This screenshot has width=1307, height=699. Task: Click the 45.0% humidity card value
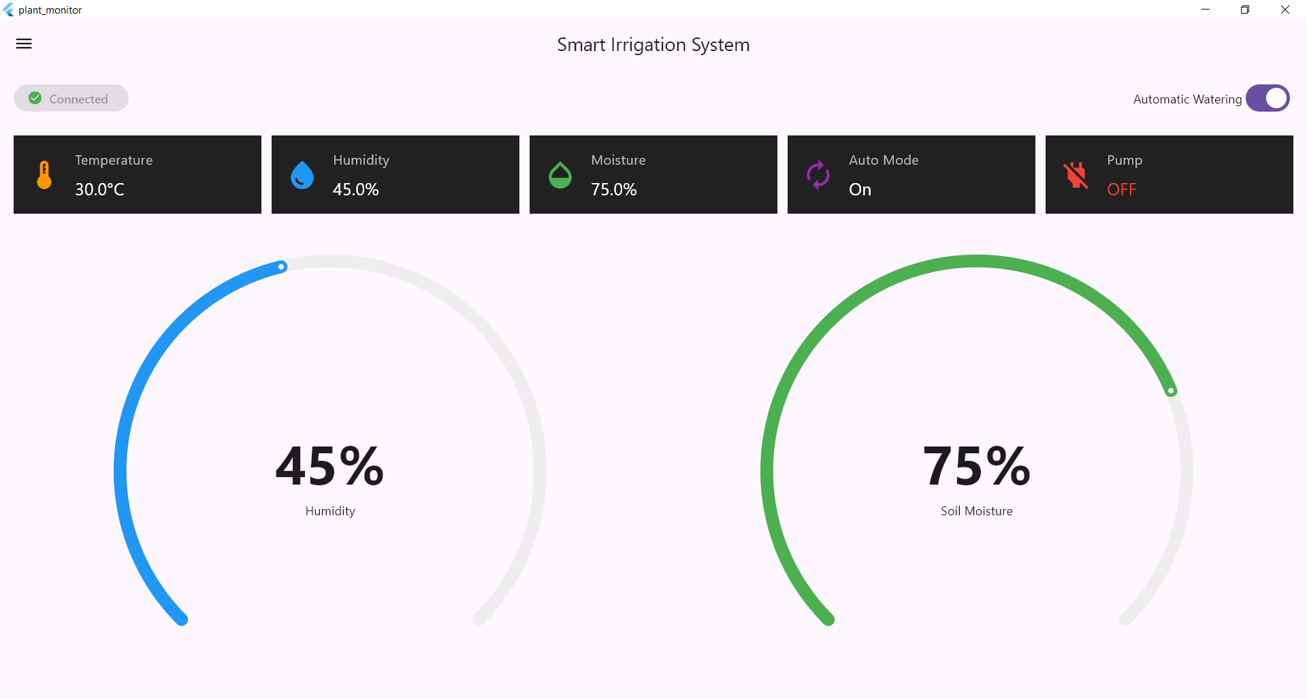tap(355, 189)
